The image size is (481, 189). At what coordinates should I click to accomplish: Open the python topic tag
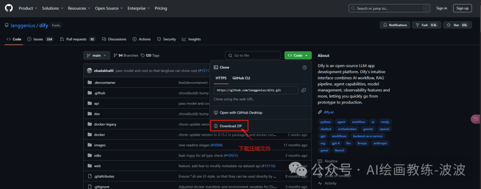pyautogui.click(x=325, y=122)
